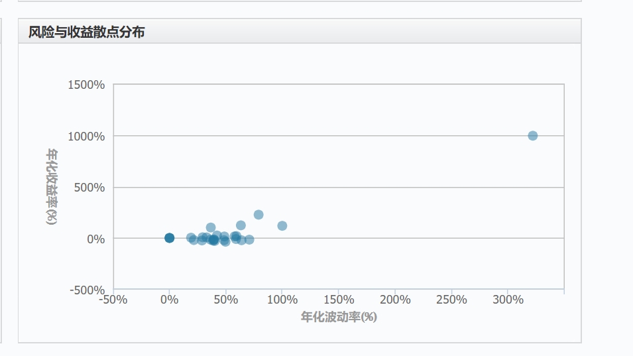The height and width of the screenshot is (356, 633).
Task: Select the data point at 100% volatility
Action: click(x=282, y=225)
